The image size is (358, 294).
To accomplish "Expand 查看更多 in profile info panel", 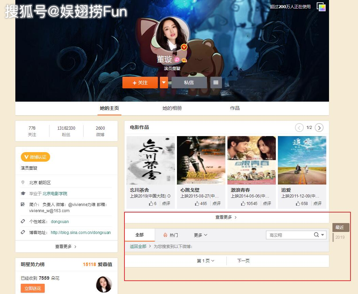I will (x=66, y=247).
